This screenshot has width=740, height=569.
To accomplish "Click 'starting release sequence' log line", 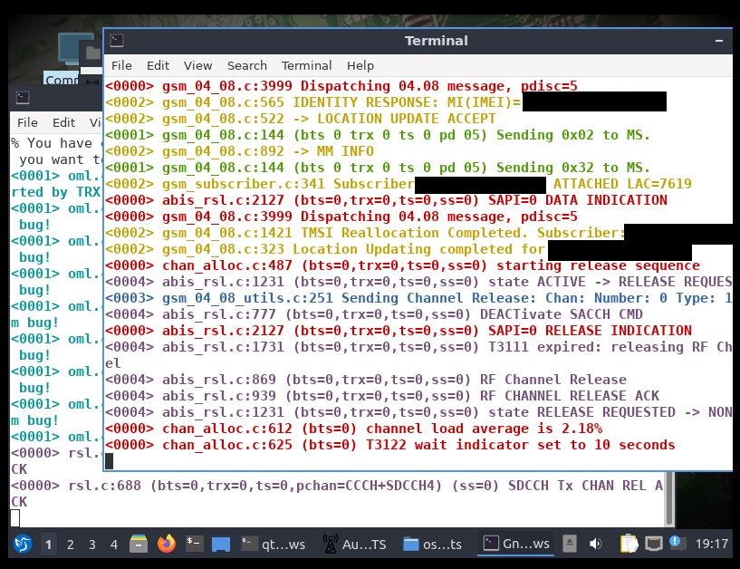I will 402,265.
